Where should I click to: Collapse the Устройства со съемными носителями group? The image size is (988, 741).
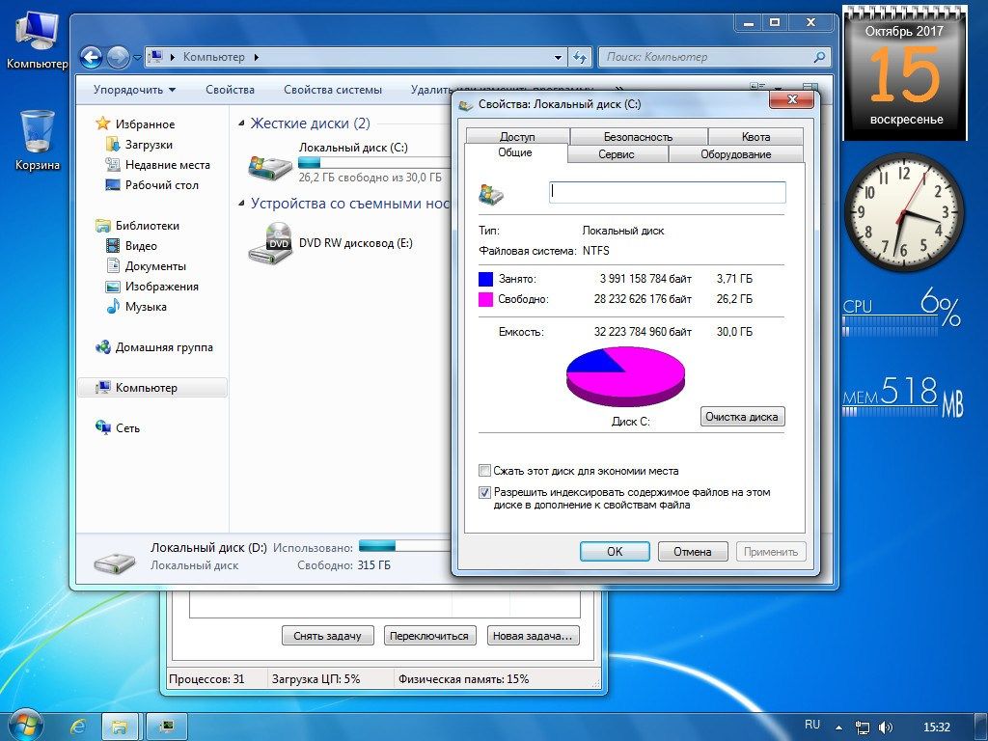tap(241, 204)
